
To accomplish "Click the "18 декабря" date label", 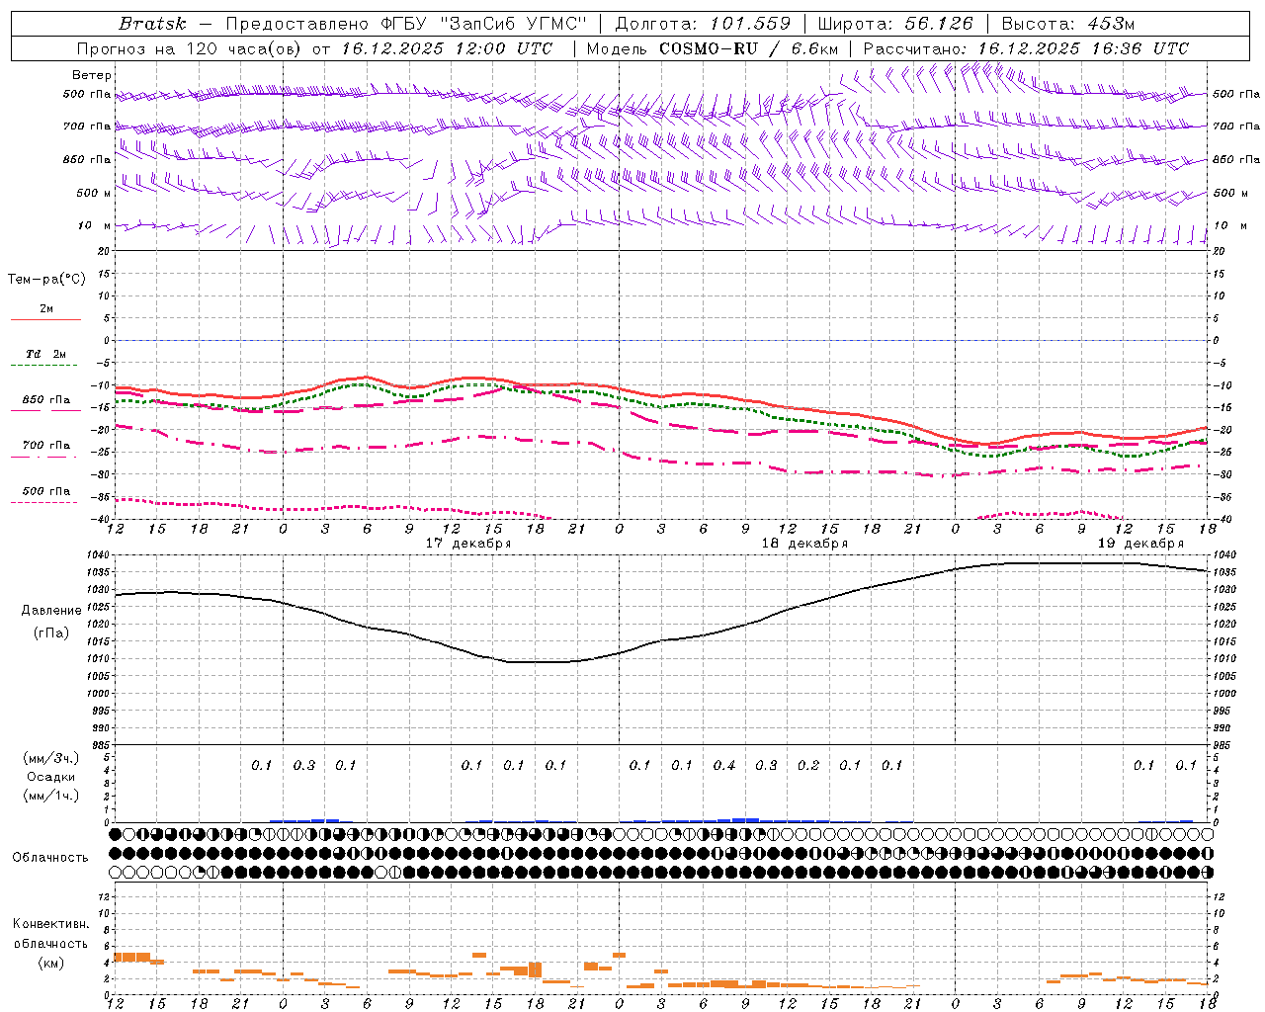I will (804, 544).
